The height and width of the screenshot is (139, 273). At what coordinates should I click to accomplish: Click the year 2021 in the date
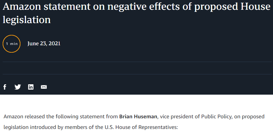click(x=54, y=43)
